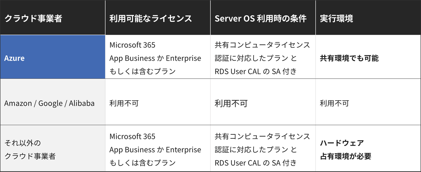Select RDS User CAL line in bottom row

256,162
